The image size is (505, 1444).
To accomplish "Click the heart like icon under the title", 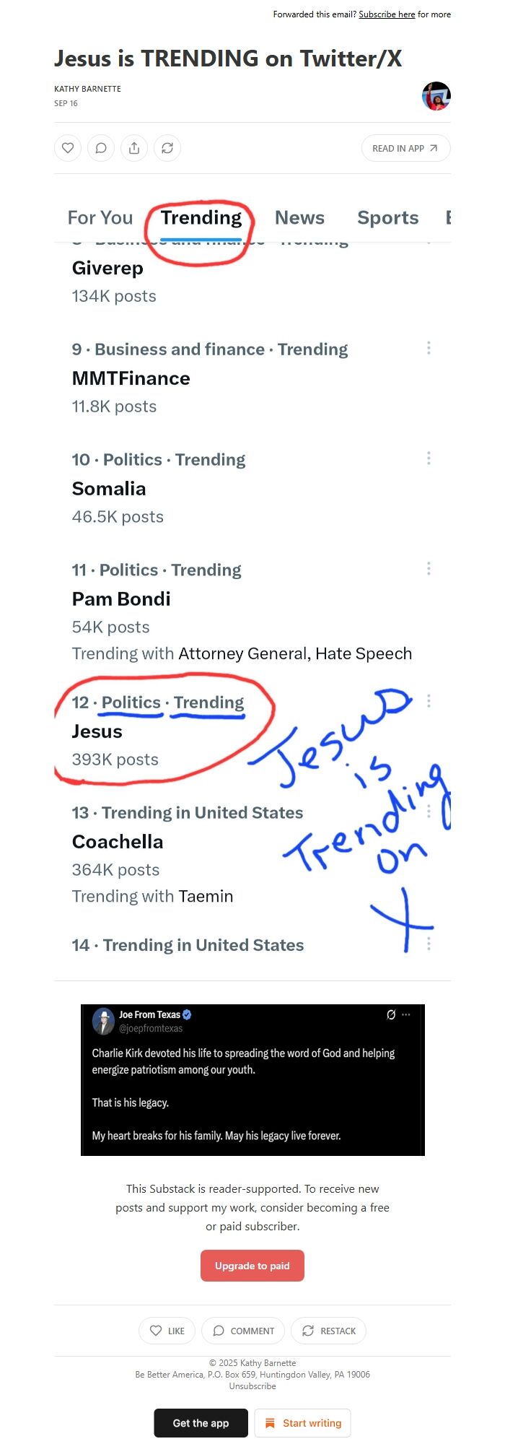I will click(68, 148).
